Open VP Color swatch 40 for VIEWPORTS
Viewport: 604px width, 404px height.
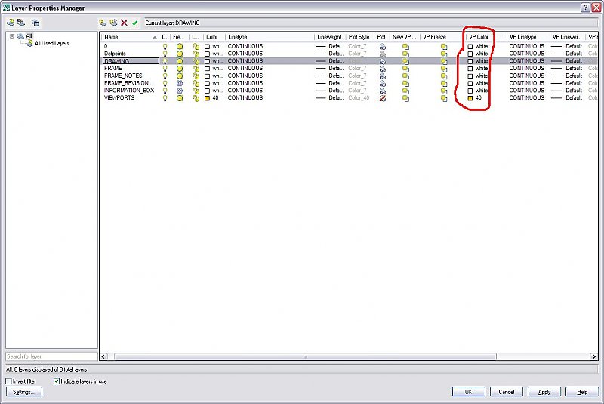(470, 98)
